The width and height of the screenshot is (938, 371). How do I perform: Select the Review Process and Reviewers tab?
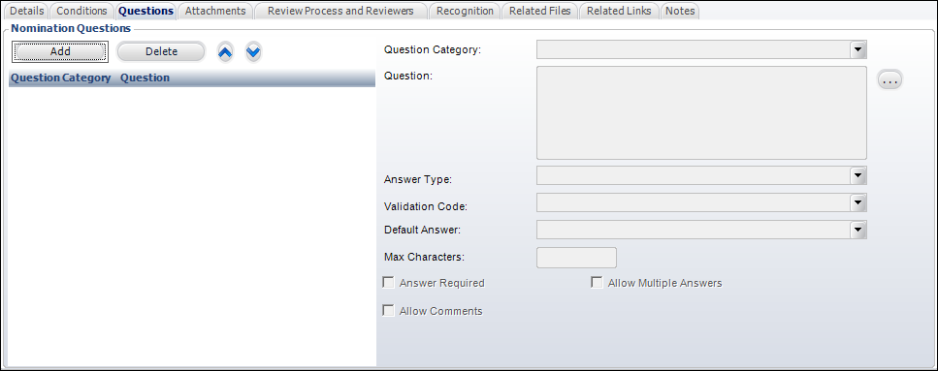[341, 11]
